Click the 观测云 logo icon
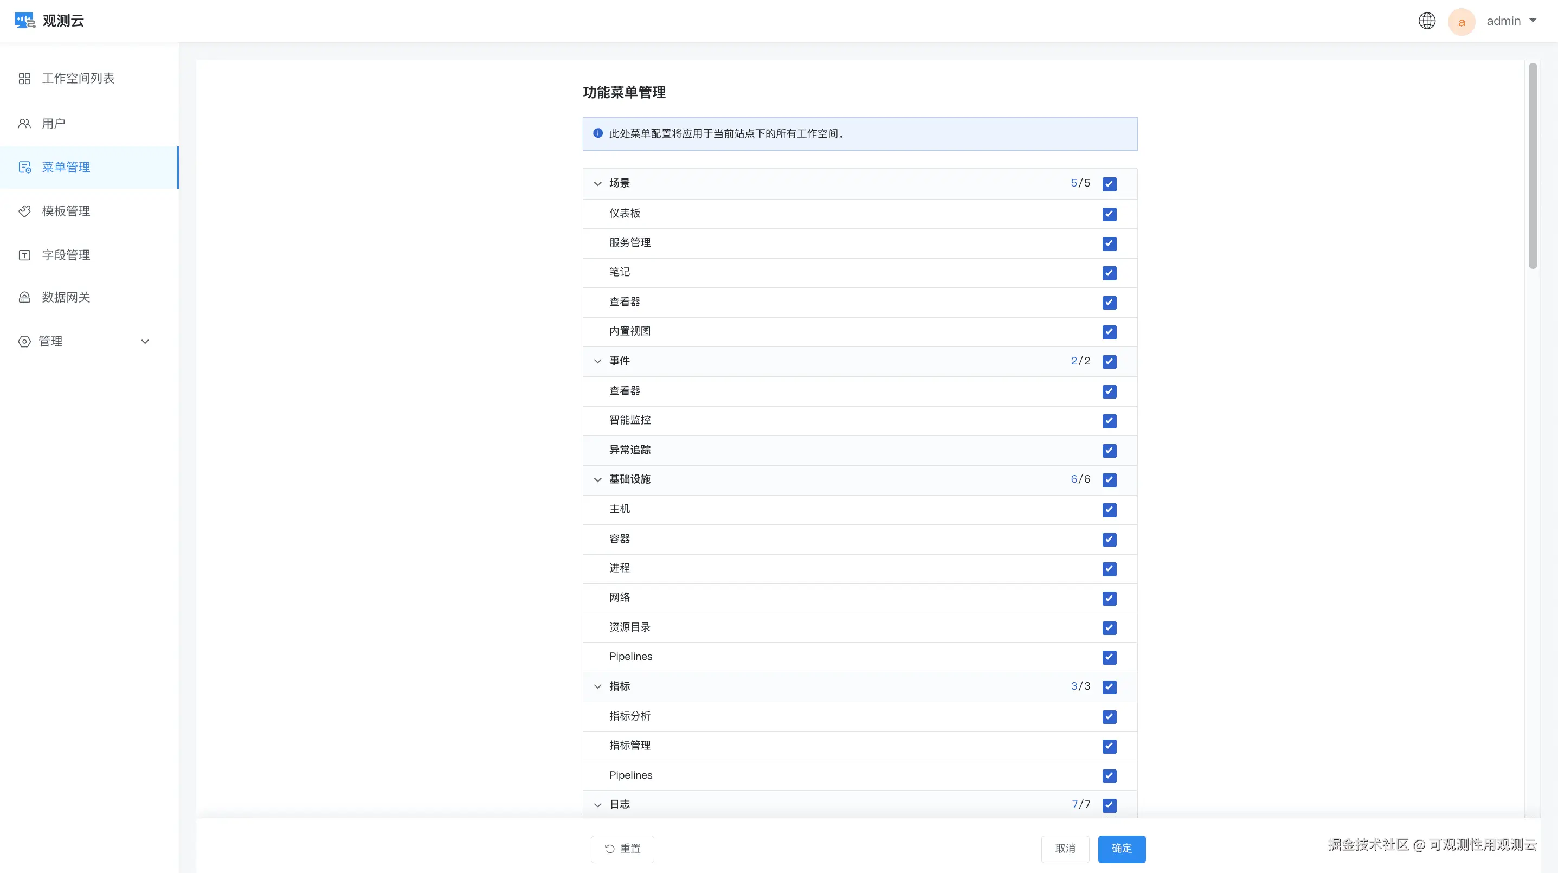 click(x=25, y=21)
